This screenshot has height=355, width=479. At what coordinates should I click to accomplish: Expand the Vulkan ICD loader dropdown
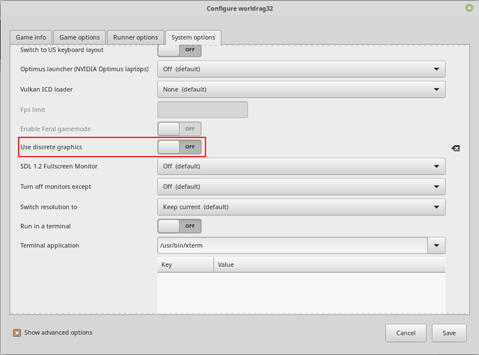coord(301,90)
